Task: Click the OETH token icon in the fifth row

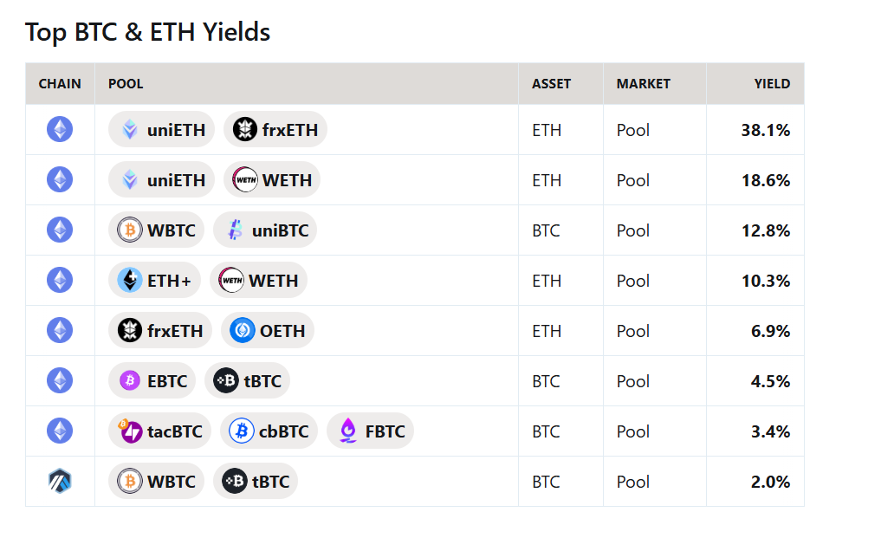Action: (244, 330)
